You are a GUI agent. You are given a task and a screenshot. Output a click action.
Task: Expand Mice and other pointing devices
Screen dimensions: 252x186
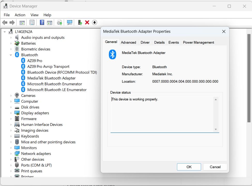click(x=11, y=142)
